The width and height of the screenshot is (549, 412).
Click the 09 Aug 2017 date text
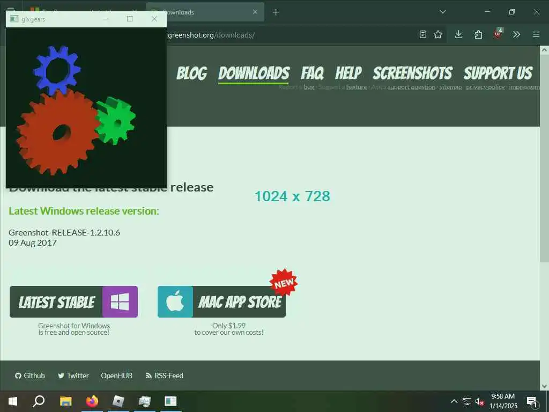[x=33, y=243]
